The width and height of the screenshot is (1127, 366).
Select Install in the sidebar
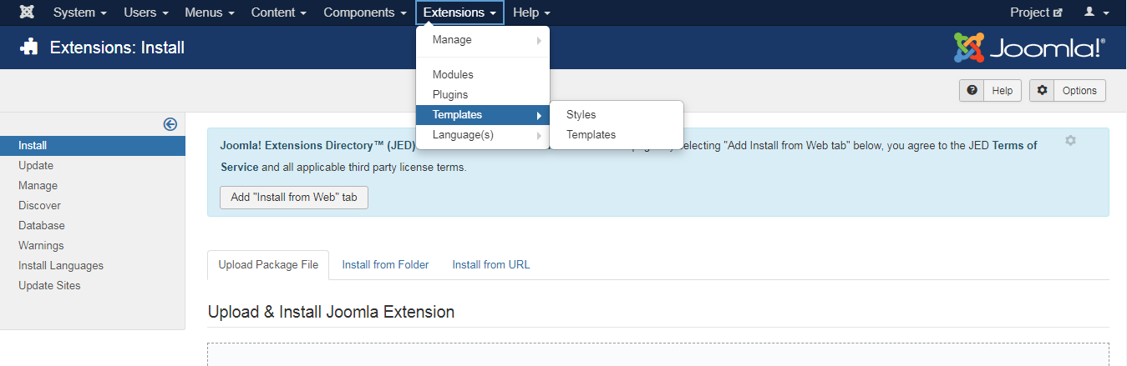pos(93,146)
